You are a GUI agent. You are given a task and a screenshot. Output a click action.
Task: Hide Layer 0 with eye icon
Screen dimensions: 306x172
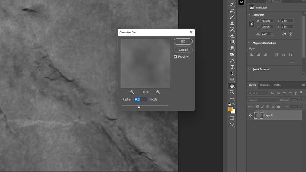(250, 116)
